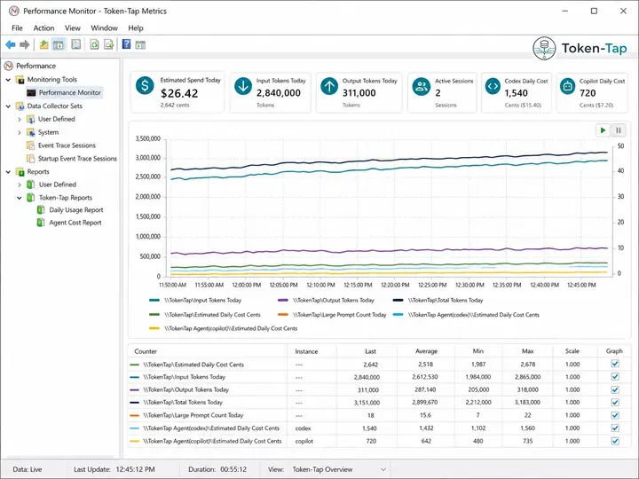Sort table by the Max column header

[528, 351]
